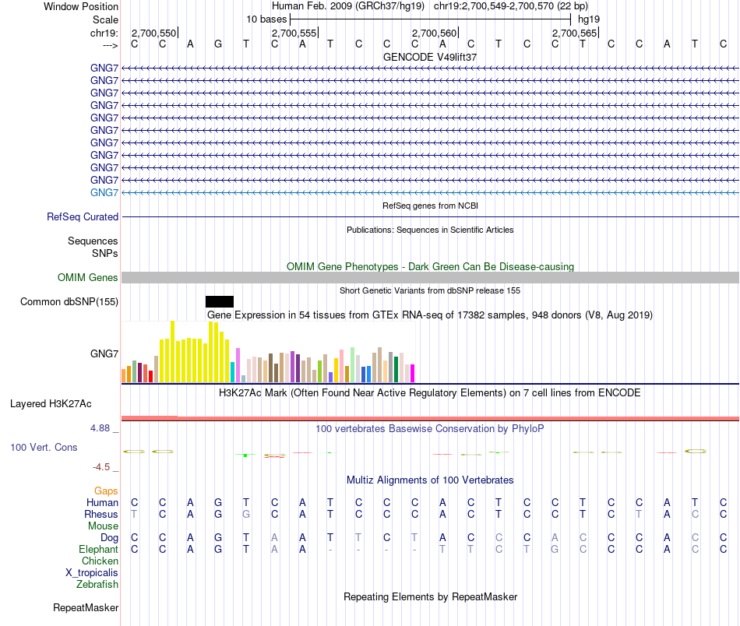Click the Dog species label

[x=109, y=538]
